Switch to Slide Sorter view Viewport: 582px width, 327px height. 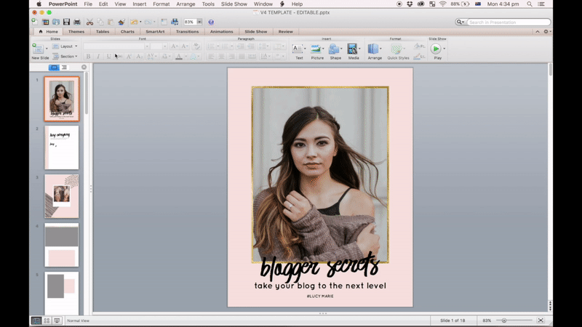click(47, 320)
